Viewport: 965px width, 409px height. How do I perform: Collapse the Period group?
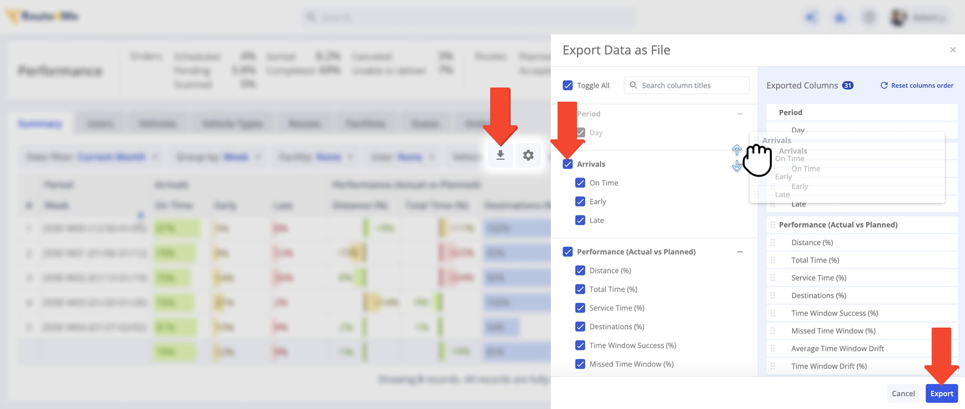click(x=740, y=114)
